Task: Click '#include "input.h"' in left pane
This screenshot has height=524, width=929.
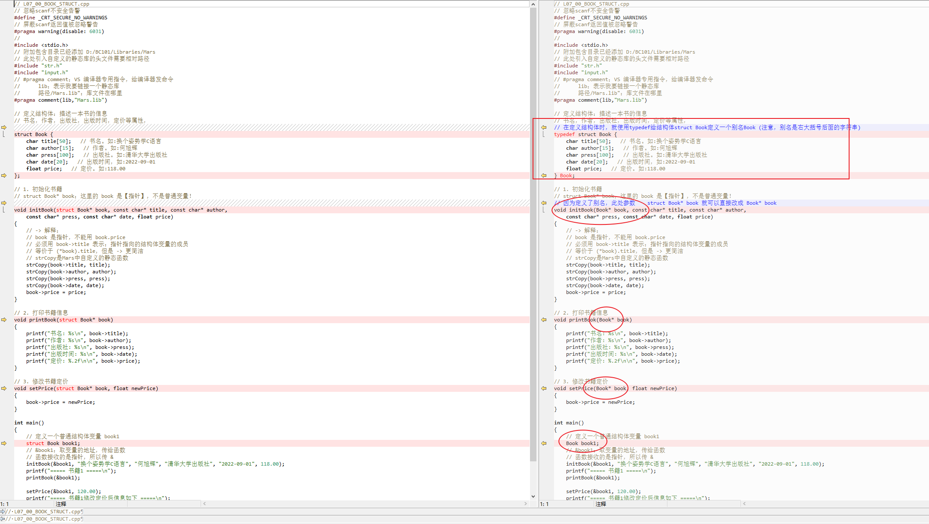Action: point(41,73)
